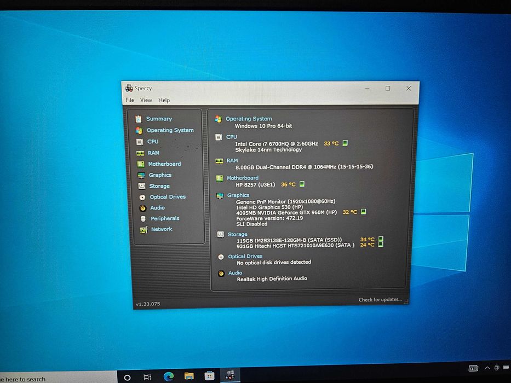
Task: Select text SLI Disabled
Action: click(251, 224)
